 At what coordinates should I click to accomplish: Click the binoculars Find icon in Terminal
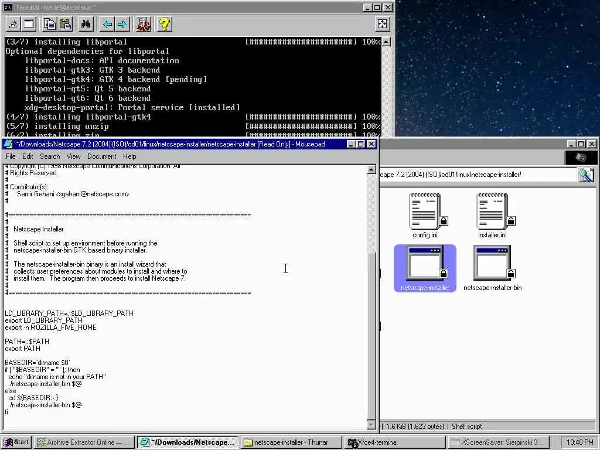(x=86, y=25)
